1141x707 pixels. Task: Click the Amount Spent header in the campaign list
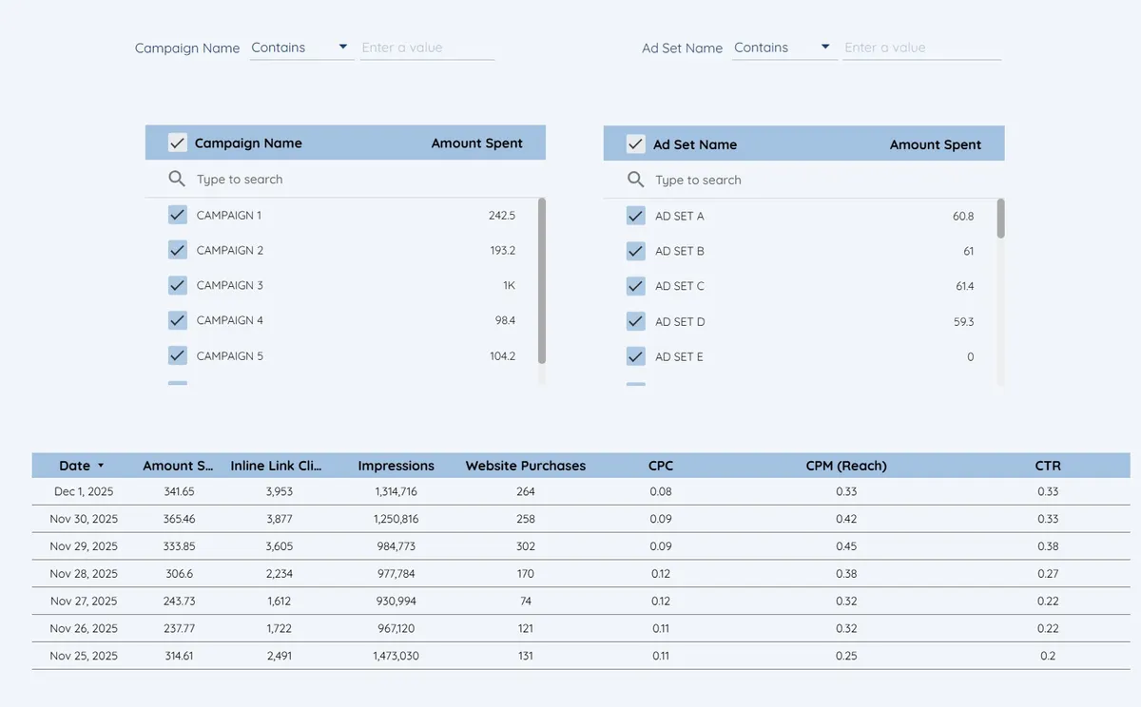477,143
